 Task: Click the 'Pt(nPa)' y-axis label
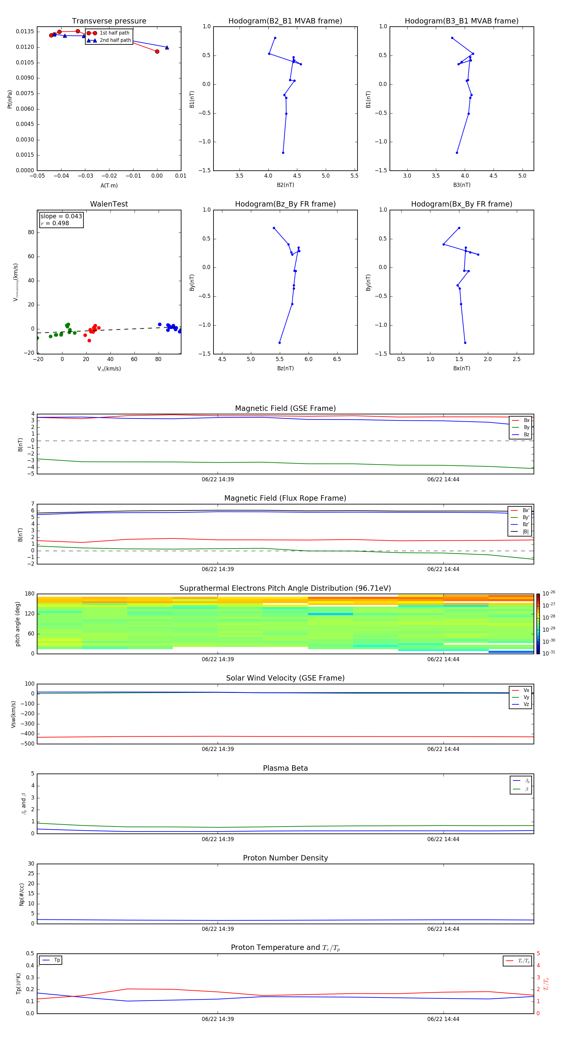pyautogui.click(x=10, y=99)
